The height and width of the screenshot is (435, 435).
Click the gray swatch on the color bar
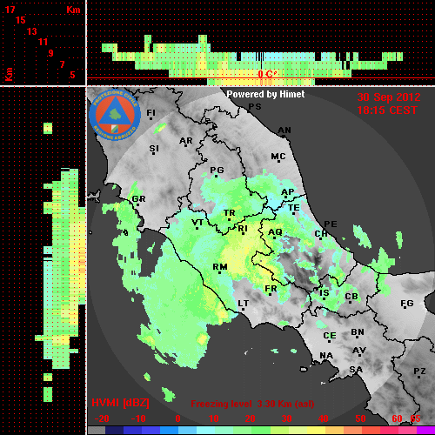click(x=97, y=431)
